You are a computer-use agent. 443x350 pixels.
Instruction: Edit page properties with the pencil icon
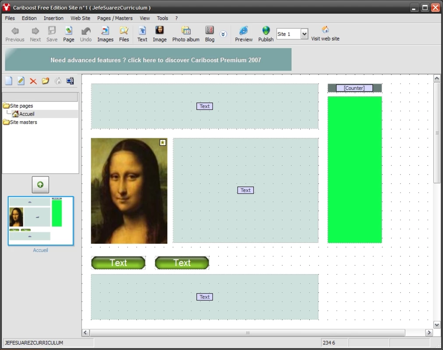21,81
